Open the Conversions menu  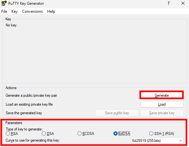coord(32,11)
